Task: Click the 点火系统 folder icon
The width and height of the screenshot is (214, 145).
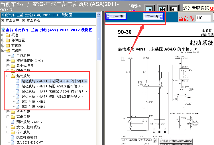Action: click(13, 112)
